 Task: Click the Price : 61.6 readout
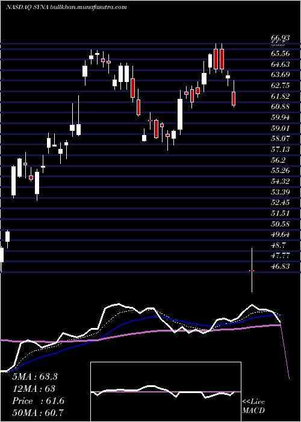pyautogui.click(x=38, y=401)
